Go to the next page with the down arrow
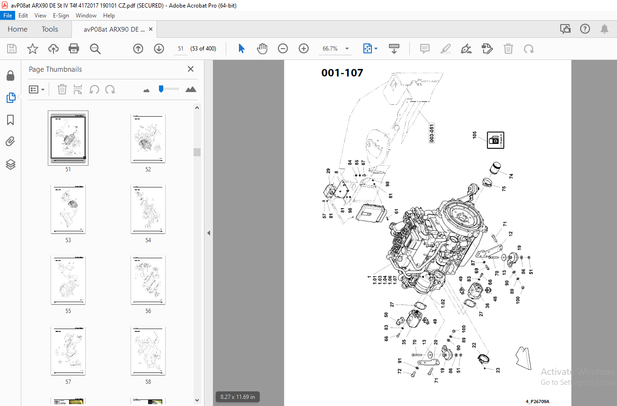617x406 pixels. (x=159, y=49)
